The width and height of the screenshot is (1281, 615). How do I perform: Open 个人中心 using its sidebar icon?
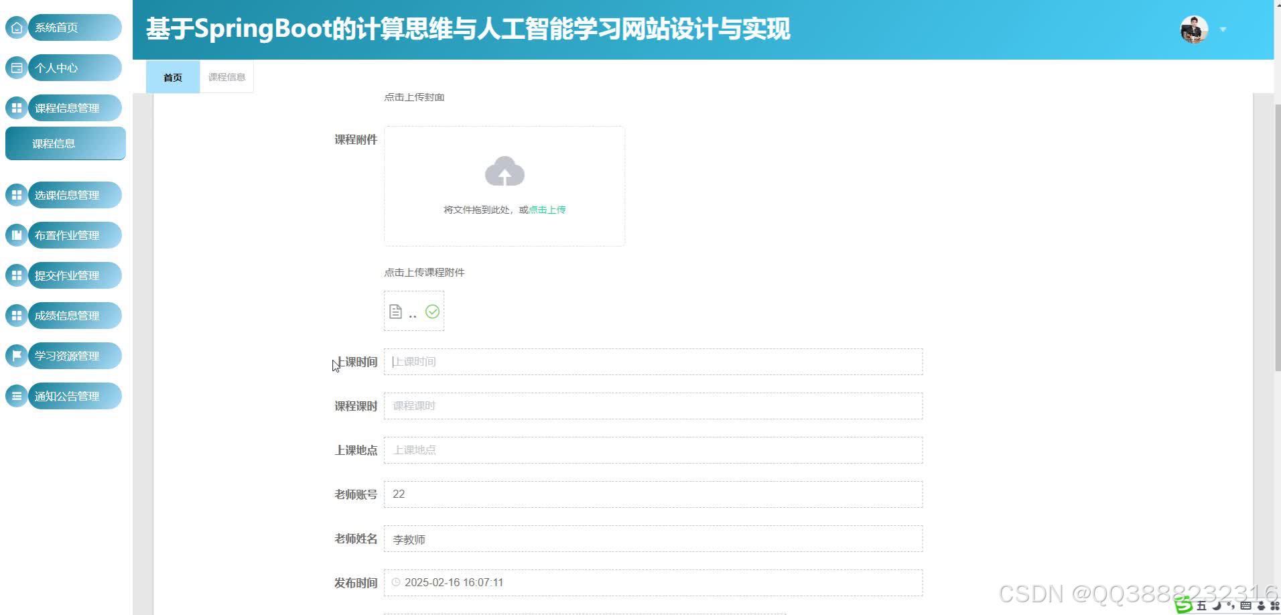click(16, 68)
